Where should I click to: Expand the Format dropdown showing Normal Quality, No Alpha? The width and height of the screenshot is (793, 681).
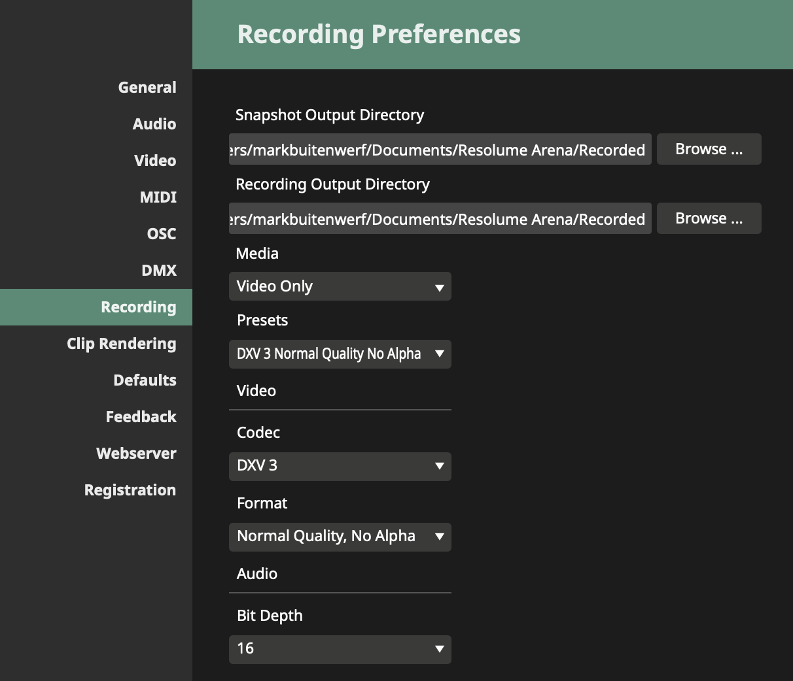click(x=340, y=537)
